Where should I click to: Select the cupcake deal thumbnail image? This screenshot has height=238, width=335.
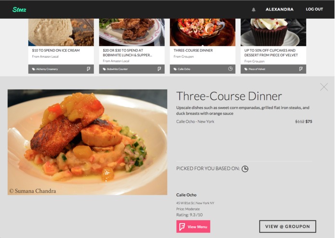[273, 32]
